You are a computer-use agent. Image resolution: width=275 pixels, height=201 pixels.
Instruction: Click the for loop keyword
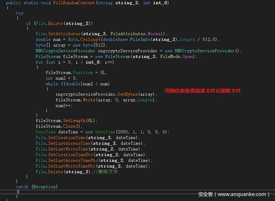39,62
